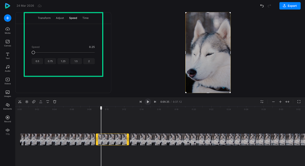The width and height of the screenshot is (305, 166).
Task: Open the timeline settings sliders icon
Action: point(262,102)
